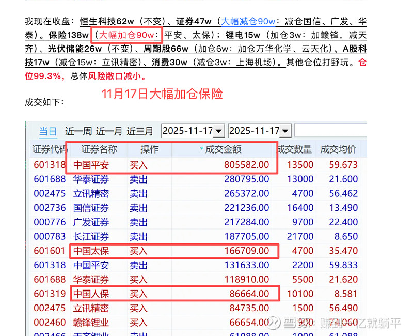Click amount 84735.00 in 立讯精密 buy row
Screen dimensions: 413x336
[249, 308]
